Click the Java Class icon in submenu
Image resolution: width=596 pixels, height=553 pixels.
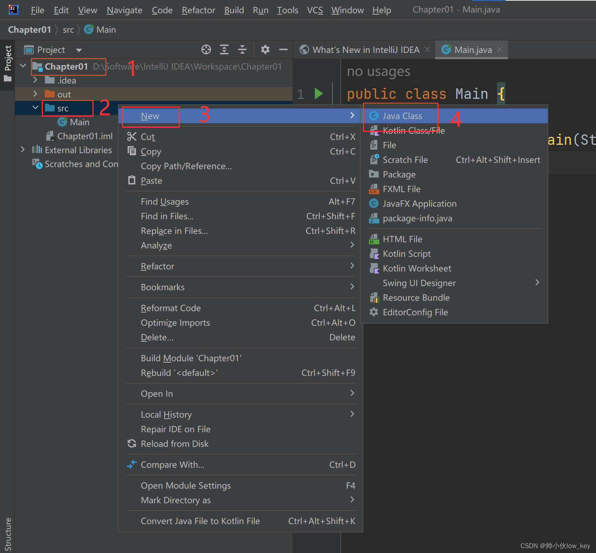point(374,116)
